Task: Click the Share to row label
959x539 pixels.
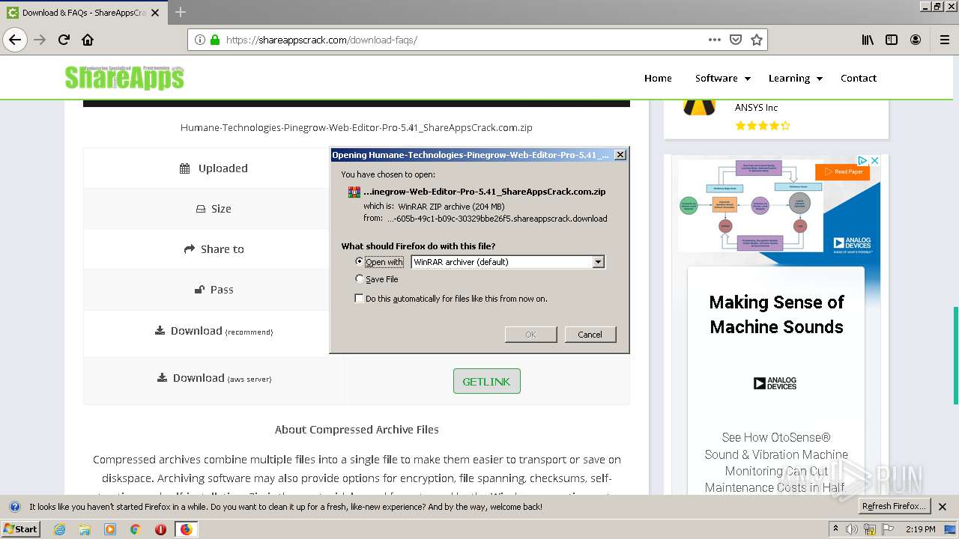Action: click(214, 249)
